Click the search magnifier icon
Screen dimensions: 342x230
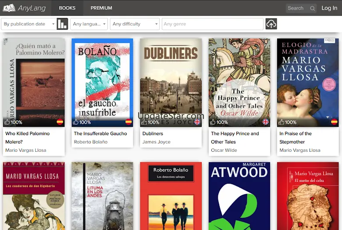click(312, 8)
